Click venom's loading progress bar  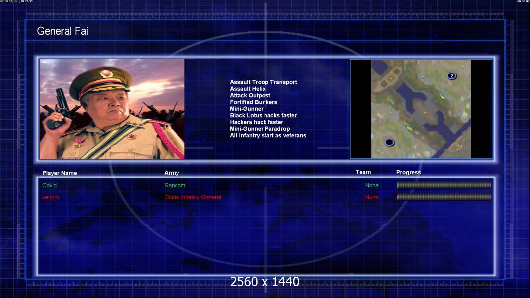click(x=443, y=197)
